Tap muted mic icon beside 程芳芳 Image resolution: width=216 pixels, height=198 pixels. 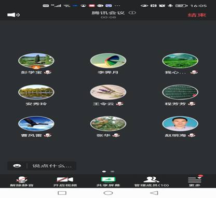[x=192, y=104]
